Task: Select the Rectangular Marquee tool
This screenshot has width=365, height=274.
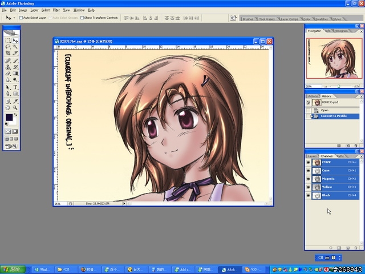Action: tap(8, 41)
